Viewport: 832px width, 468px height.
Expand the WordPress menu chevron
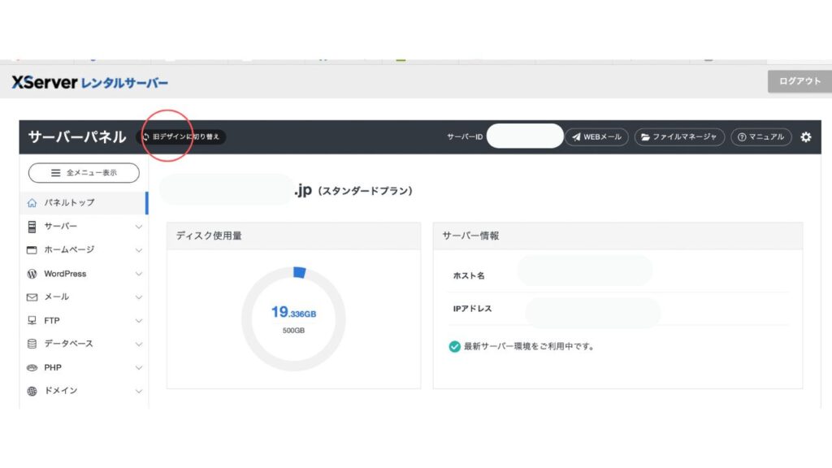(138, 274)
